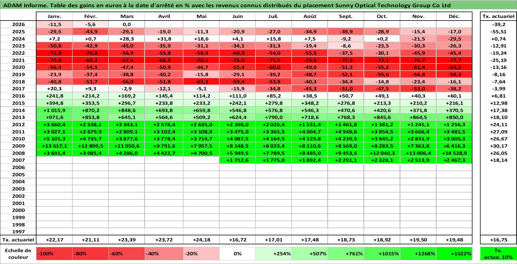The width and height of the screenshot is (517, 264).
Task: Click the cell showing -9,2
Action: (x=346, y=39)
